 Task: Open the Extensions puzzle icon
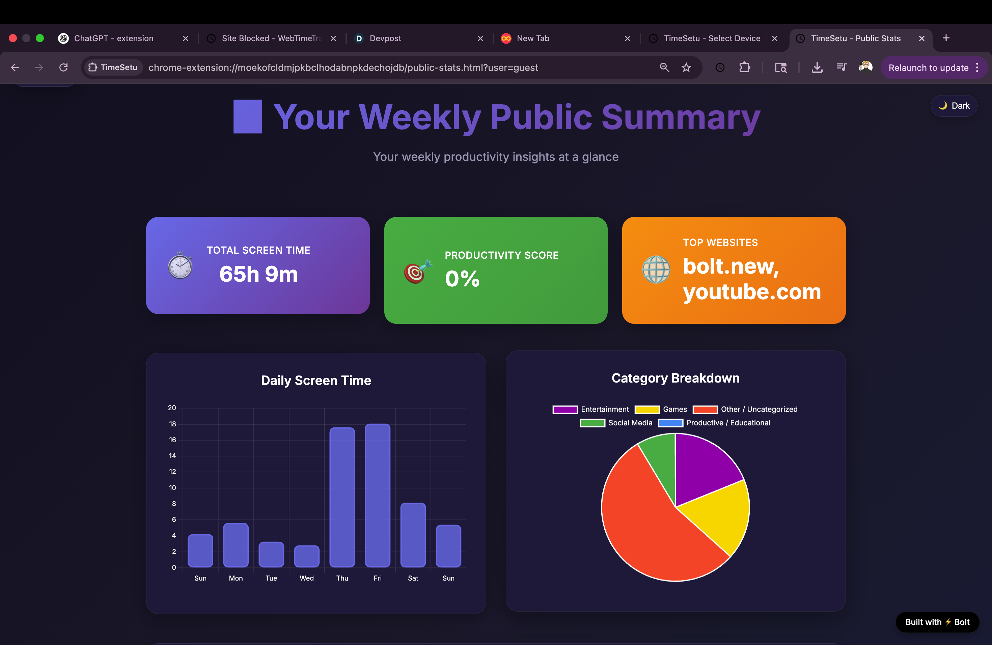tap(744, 67)
